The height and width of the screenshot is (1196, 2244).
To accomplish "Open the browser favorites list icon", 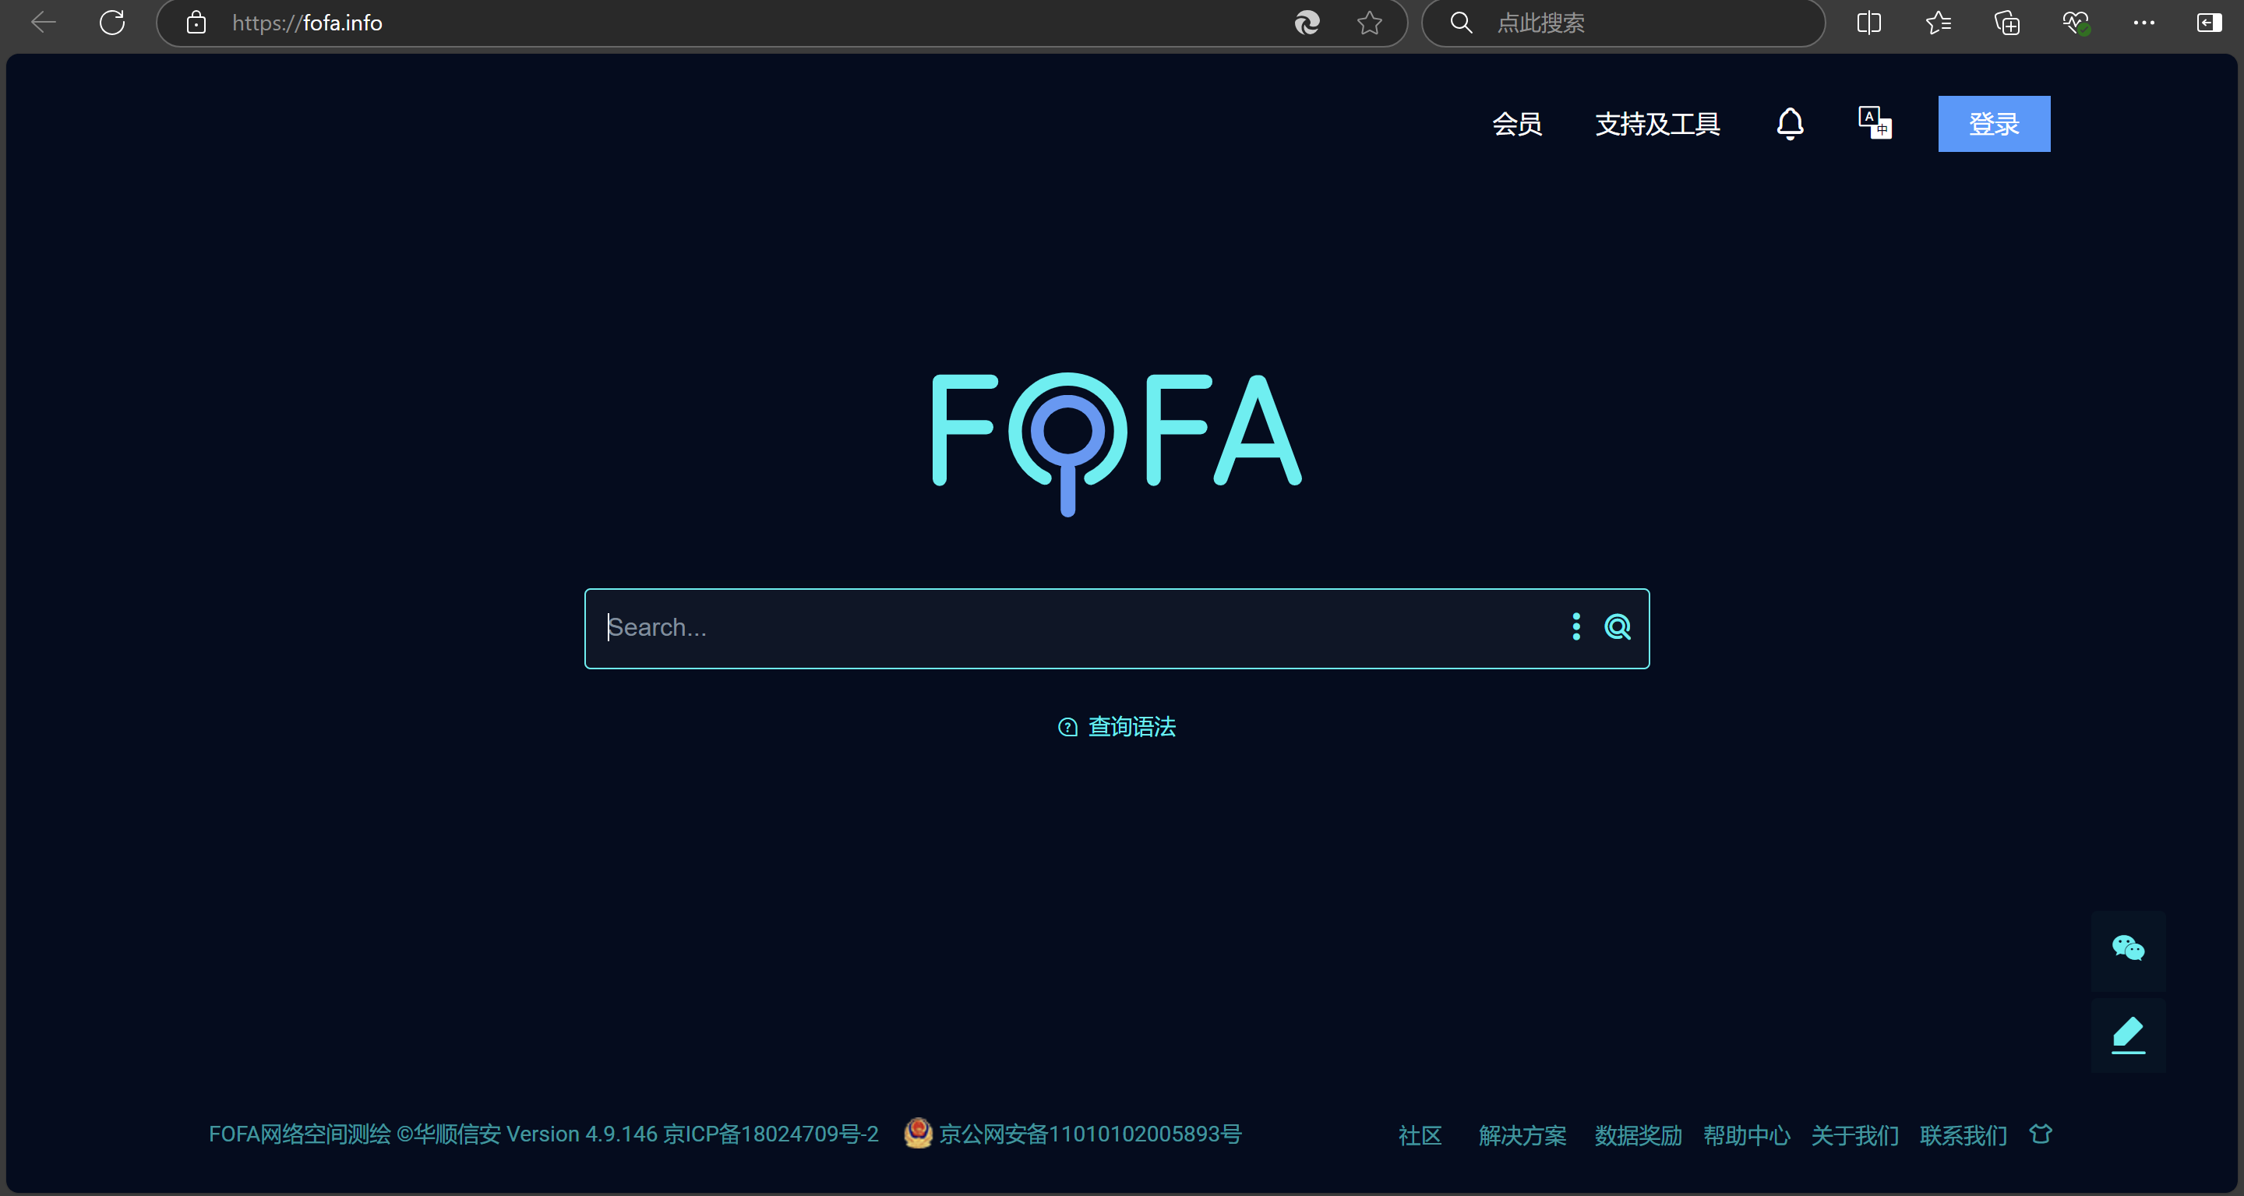I will (x=1937, y=23).
